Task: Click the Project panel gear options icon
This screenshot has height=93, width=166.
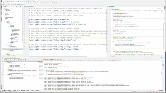Action: coord(20,6)
